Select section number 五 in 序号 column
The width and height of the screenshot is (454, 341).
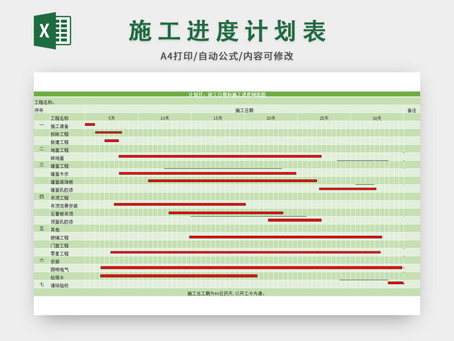[x=42, y=229]
